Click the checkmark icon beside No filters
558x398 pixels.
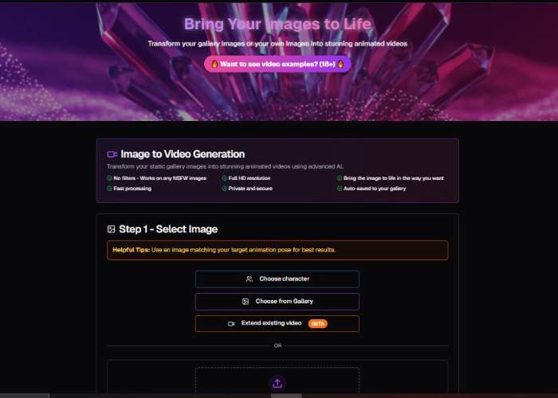click(x=110, y=178)
